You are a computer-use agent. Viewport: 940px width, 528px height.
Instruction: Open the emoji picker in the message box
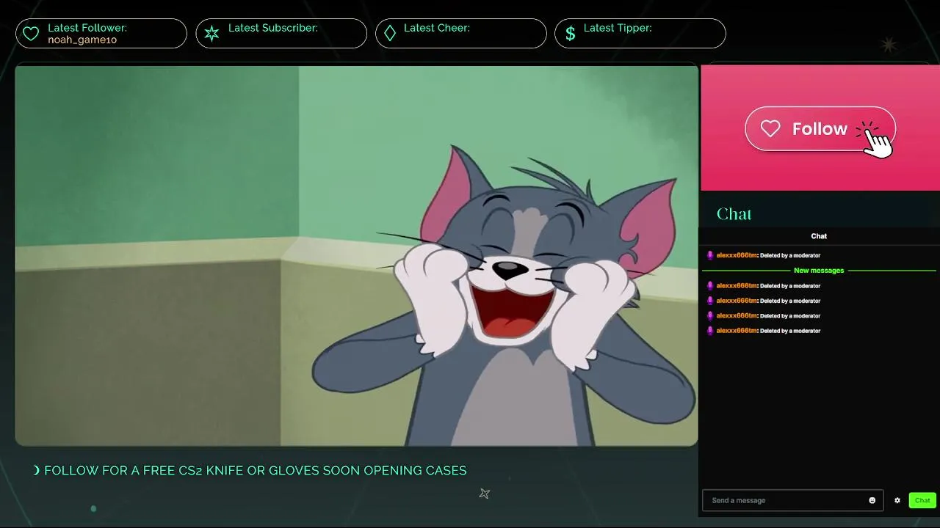pos(872,500)
